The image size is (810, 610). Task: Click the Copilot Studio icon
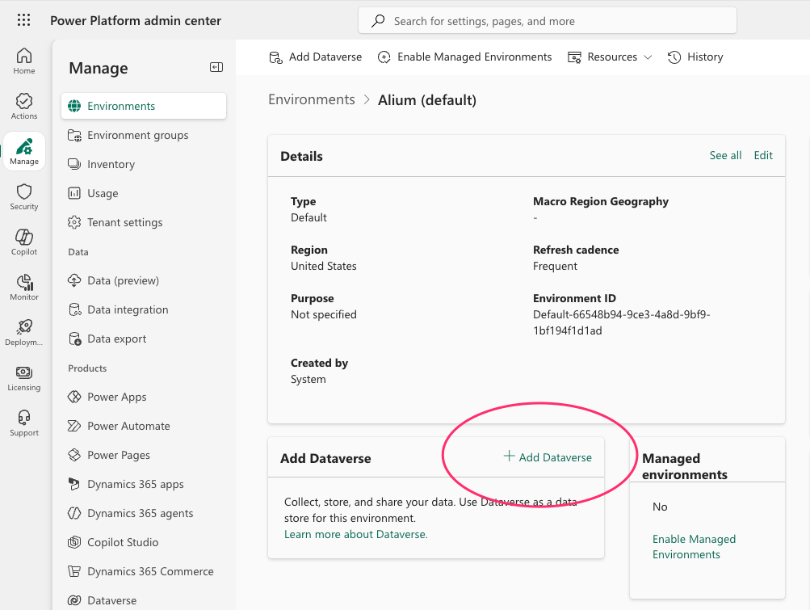74,542
